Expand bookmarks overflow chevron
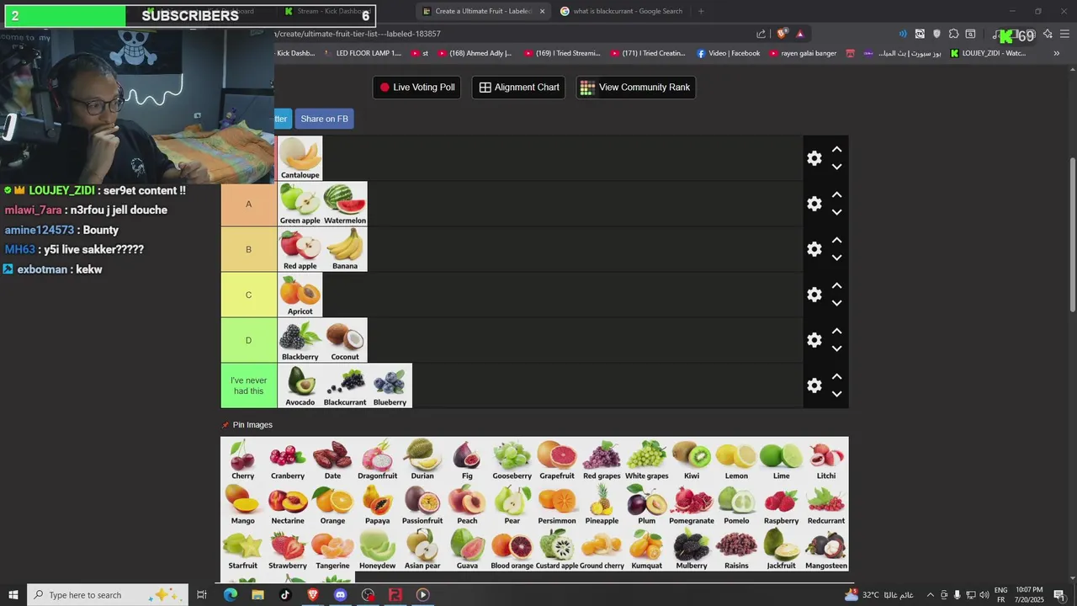Screen dimensions: 1077x606 [1057, 53]
